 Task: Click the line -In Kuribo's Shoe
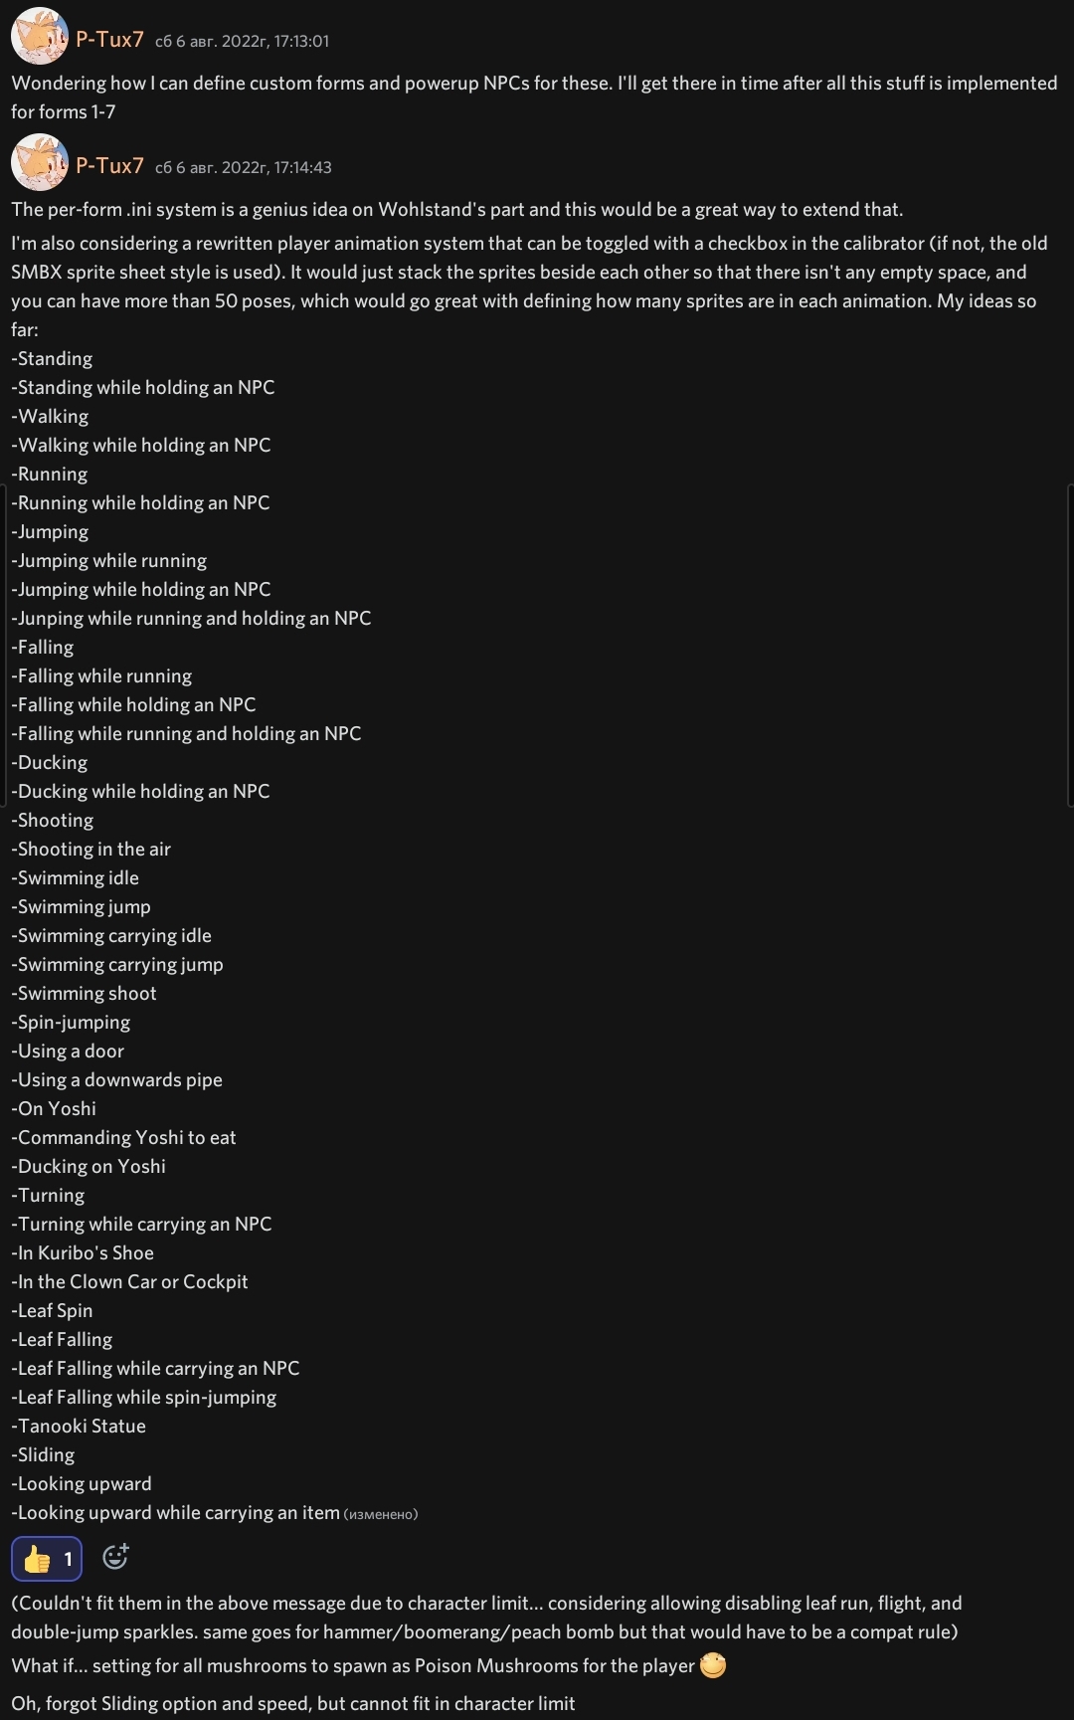(83, 1252)
